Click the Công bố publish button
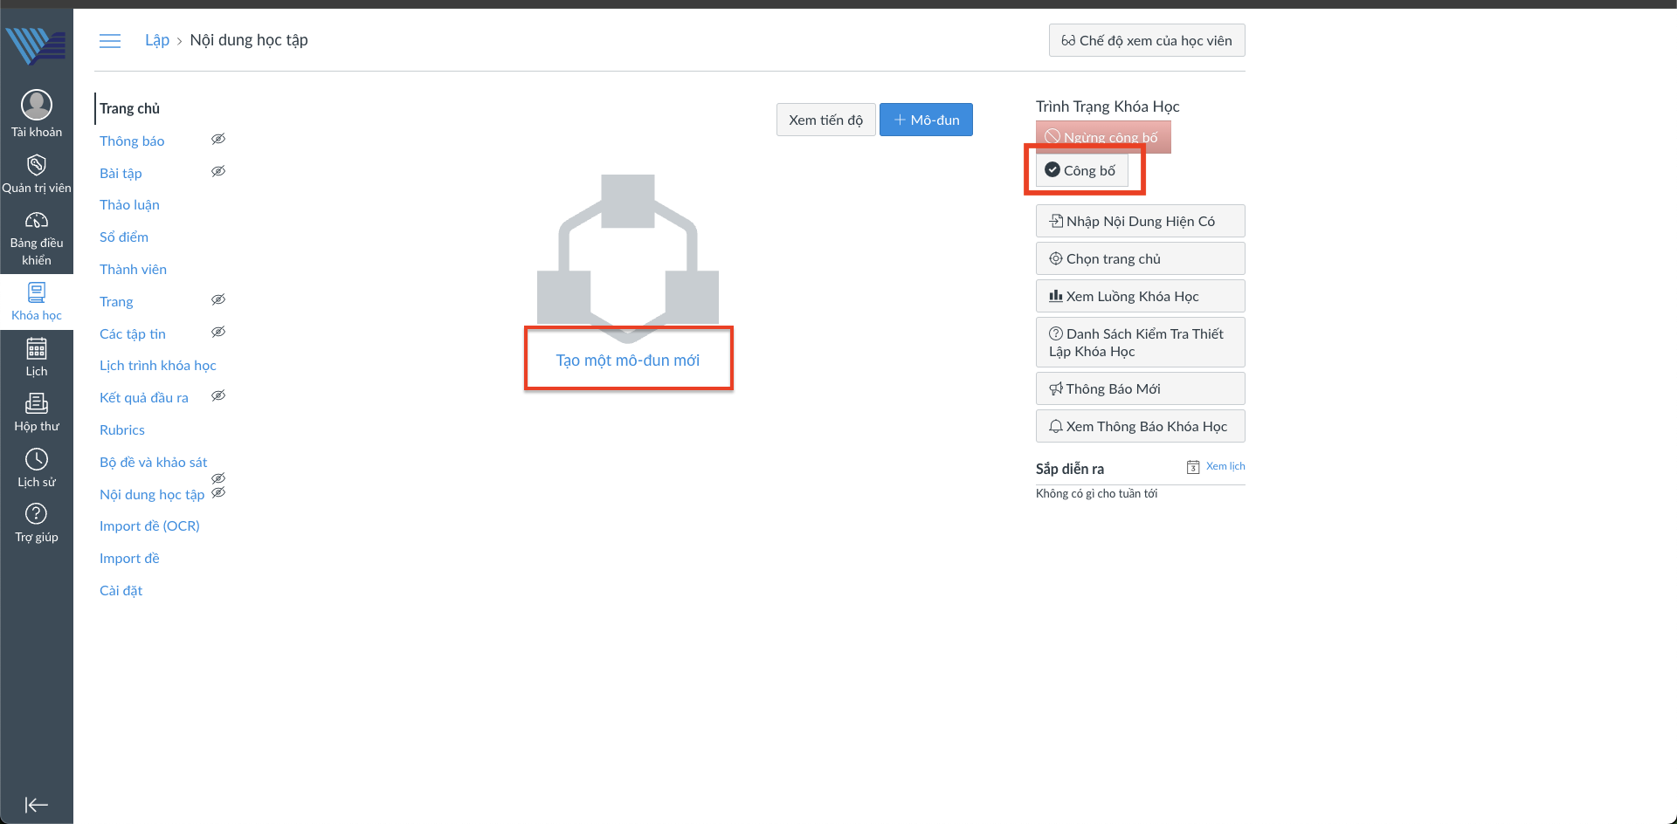This screenshot has width=1677, height=824. [1081, 170]
